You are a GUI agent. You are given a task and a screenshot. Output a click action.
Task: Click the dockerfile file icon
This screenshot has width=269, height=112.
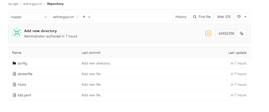pos(14,74)
